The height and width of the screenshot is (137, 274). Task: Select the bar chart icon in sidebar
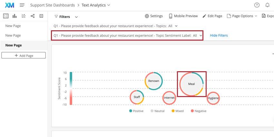(15, 16)
